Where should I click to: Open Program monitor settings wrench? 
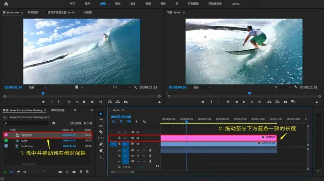296,87
